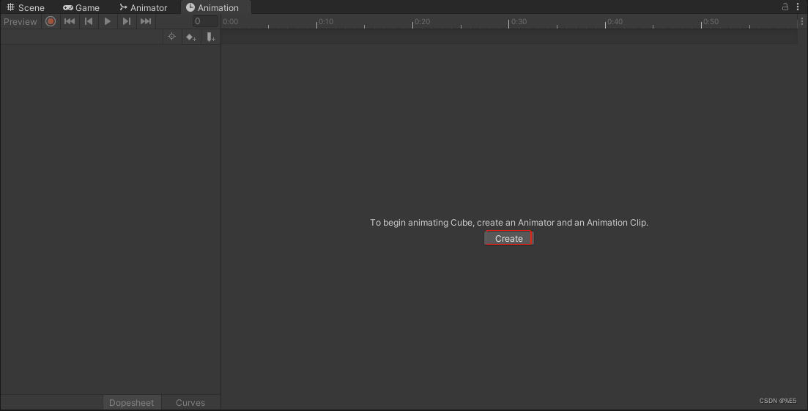
Task: Click the 0:50 mark on timeline ruler
Action: 710,22
